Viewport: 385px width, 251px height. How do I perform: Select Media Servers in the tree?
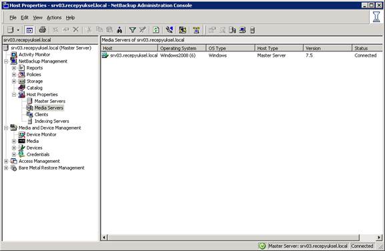click(49, 108)
